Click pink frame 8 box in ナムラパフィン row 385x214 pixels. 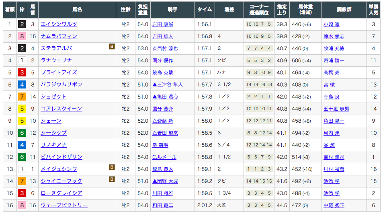coord(22,36)
